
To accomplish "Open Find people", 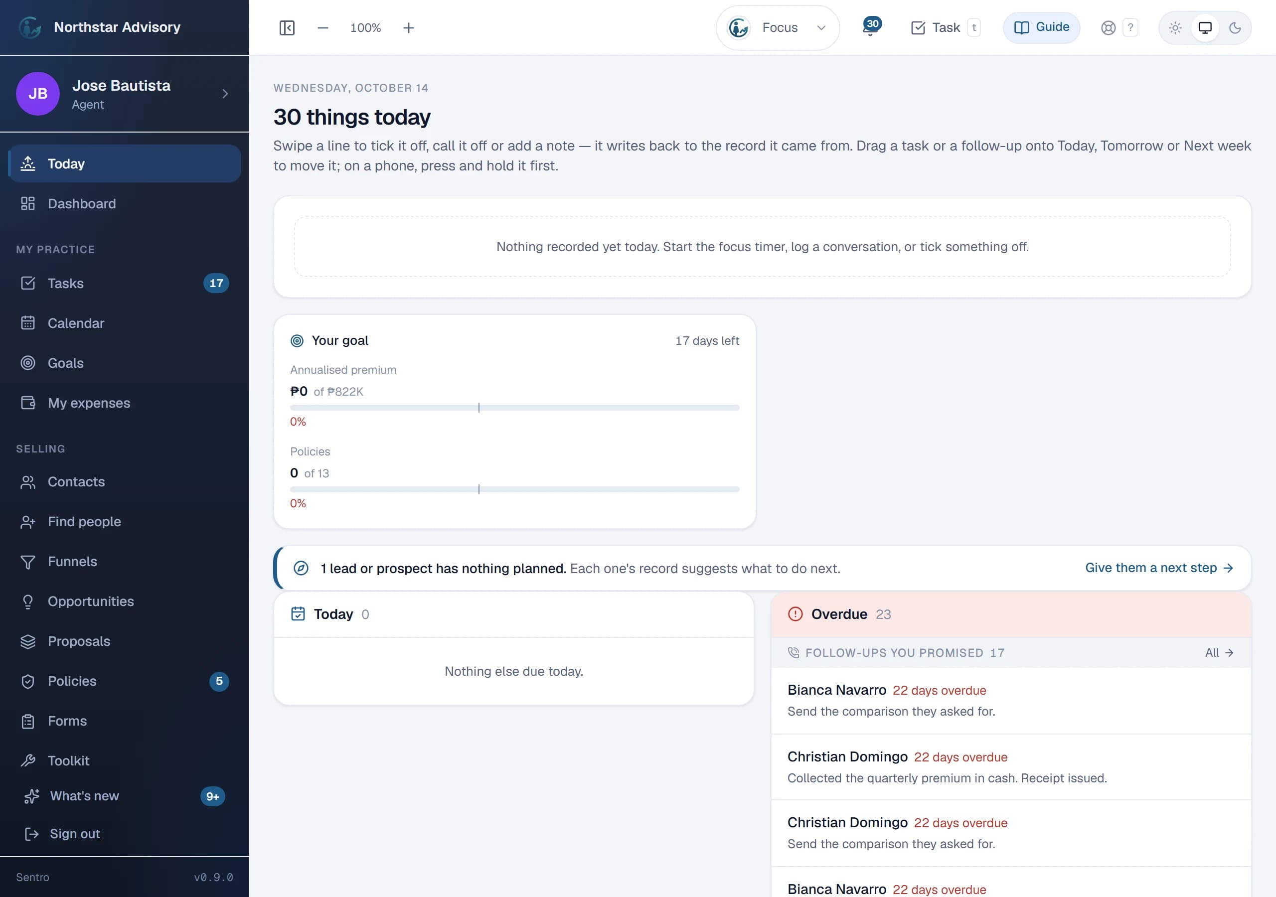I will [125, 522].
